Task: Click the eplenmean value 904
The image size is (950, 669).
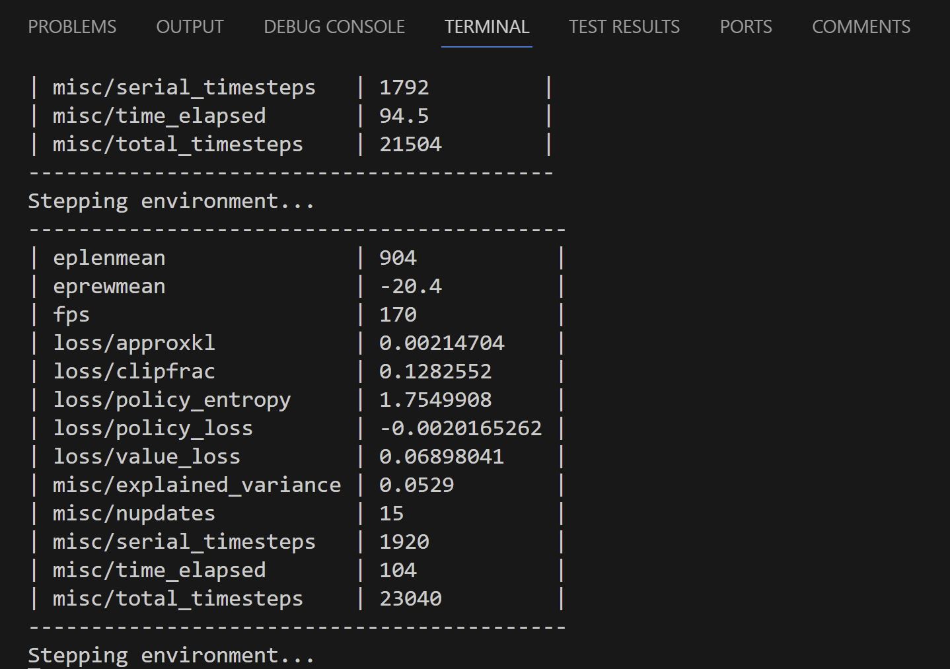Action: click(398, 258)
